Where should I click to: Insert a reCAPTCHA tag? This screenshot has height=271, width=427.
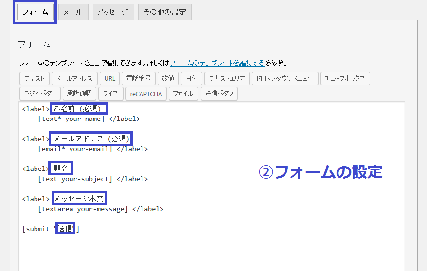coord(146,93)
